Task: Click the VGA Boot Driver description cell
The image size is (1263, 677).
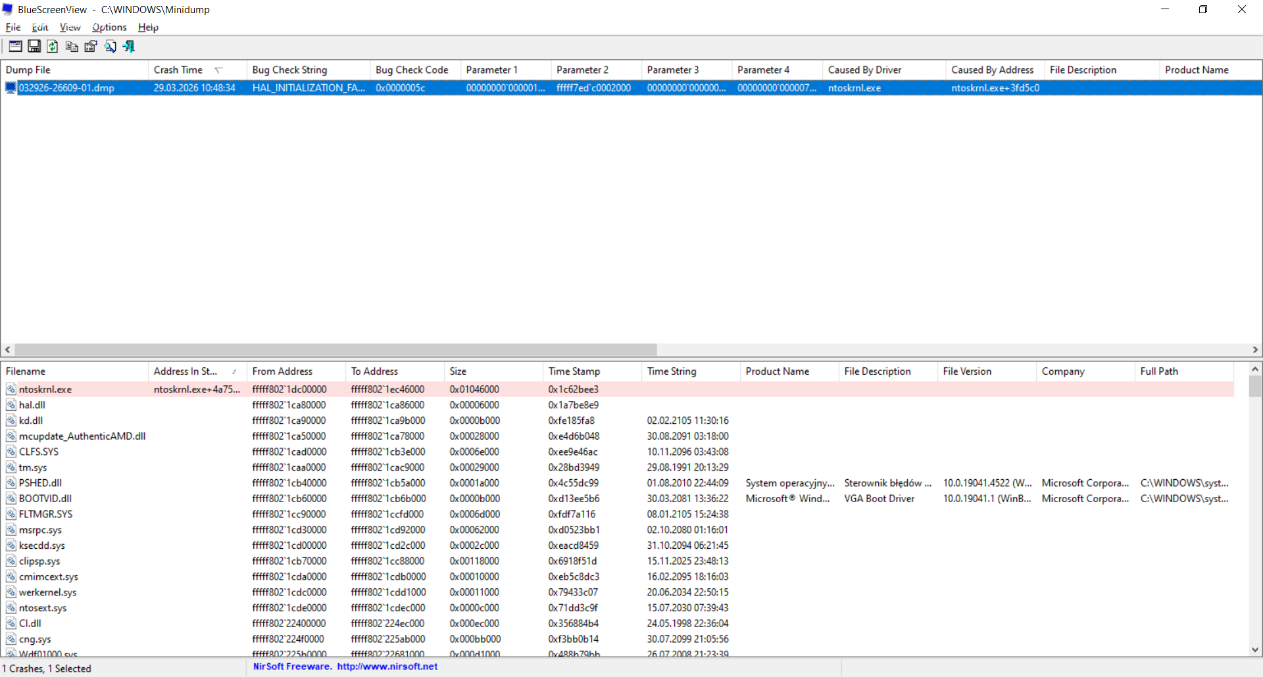Action: point(879,498)
